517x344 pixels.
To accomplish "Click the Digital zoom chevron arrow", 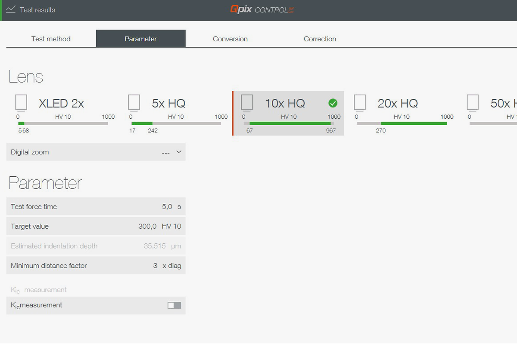I will point(179,152).
